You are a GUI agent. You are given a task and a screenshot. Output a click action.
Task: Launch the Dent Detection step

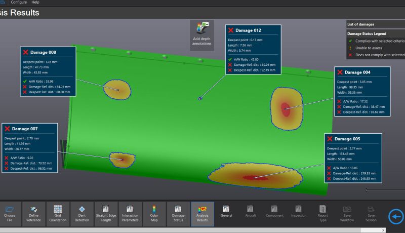82,214
